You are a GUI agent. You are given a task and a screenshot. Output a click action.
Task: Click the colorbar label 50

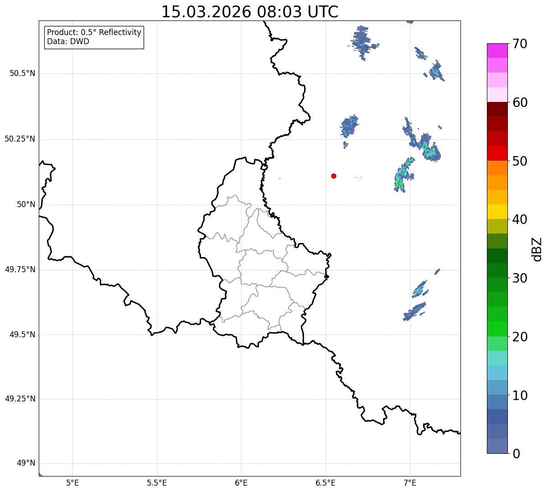coord(520,161)
